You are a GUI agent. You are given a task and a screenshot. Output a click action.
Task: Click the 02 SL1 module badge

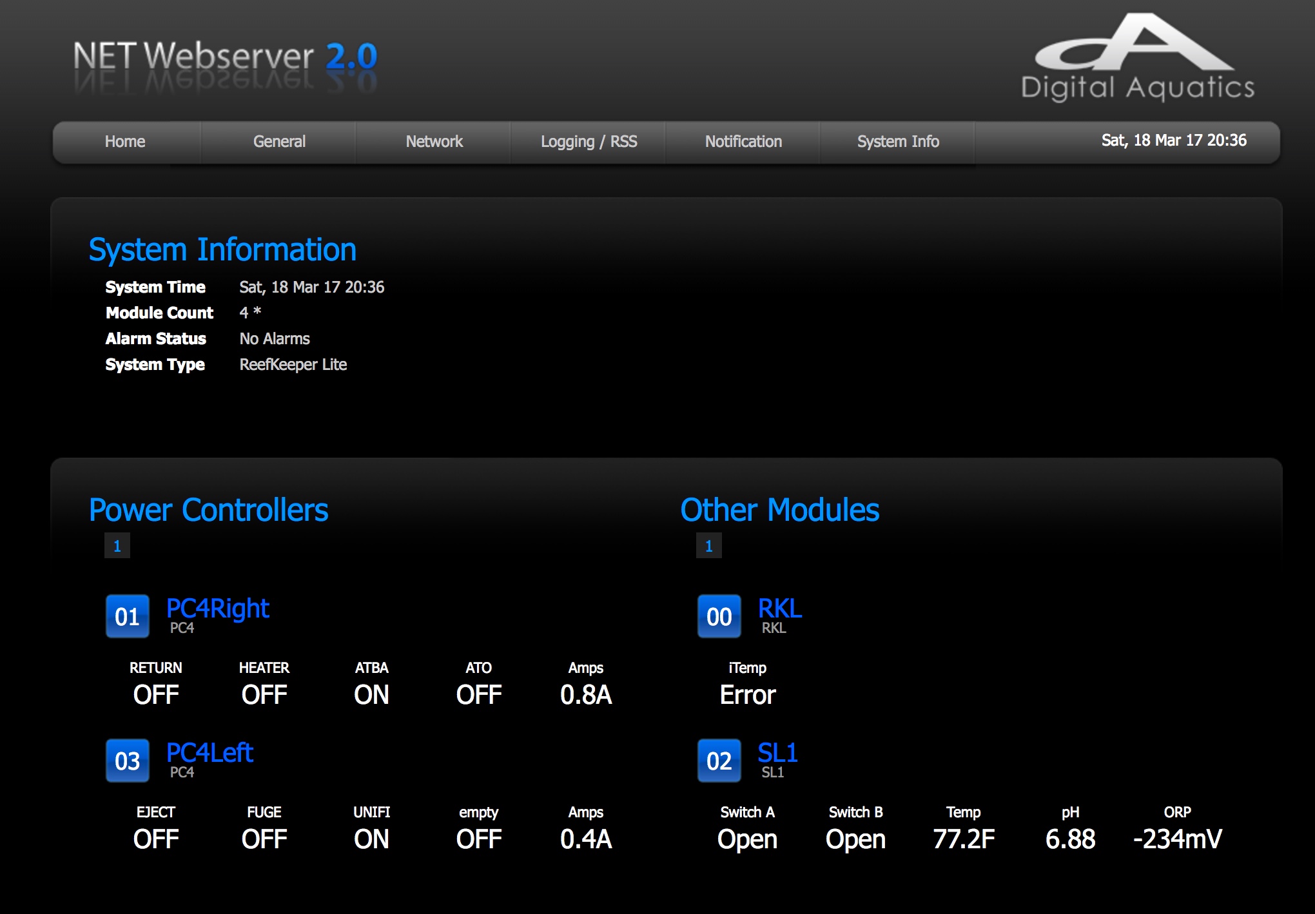719,761
